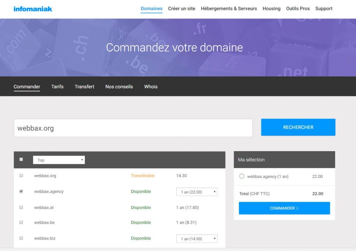Open Hébergements & Serveurs menu
This screenshot has width=356, height=251.
(229, 9)
